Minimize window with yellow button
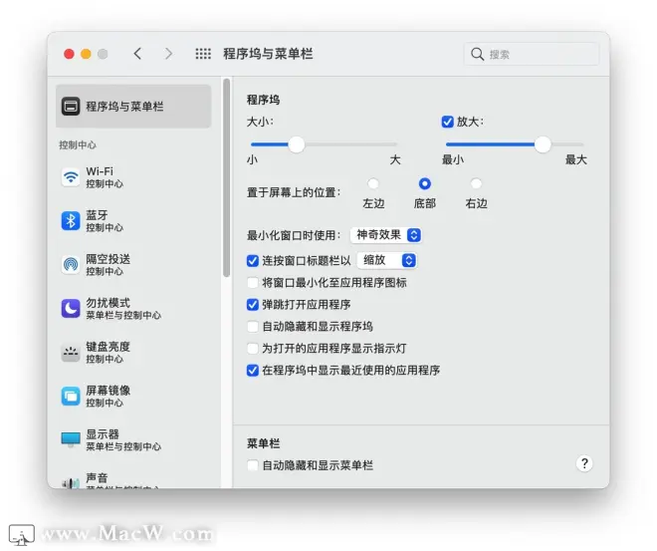Viewport: 657px width, 551px height. [86, 54]
